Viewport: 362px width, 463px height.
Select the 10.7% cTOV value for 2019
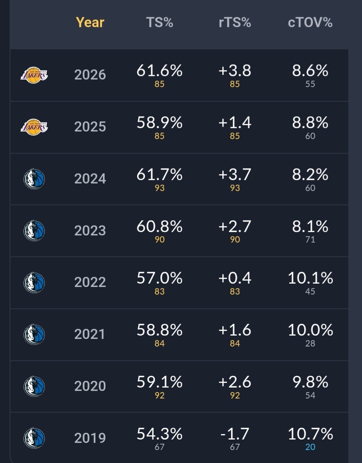(311, 434)
